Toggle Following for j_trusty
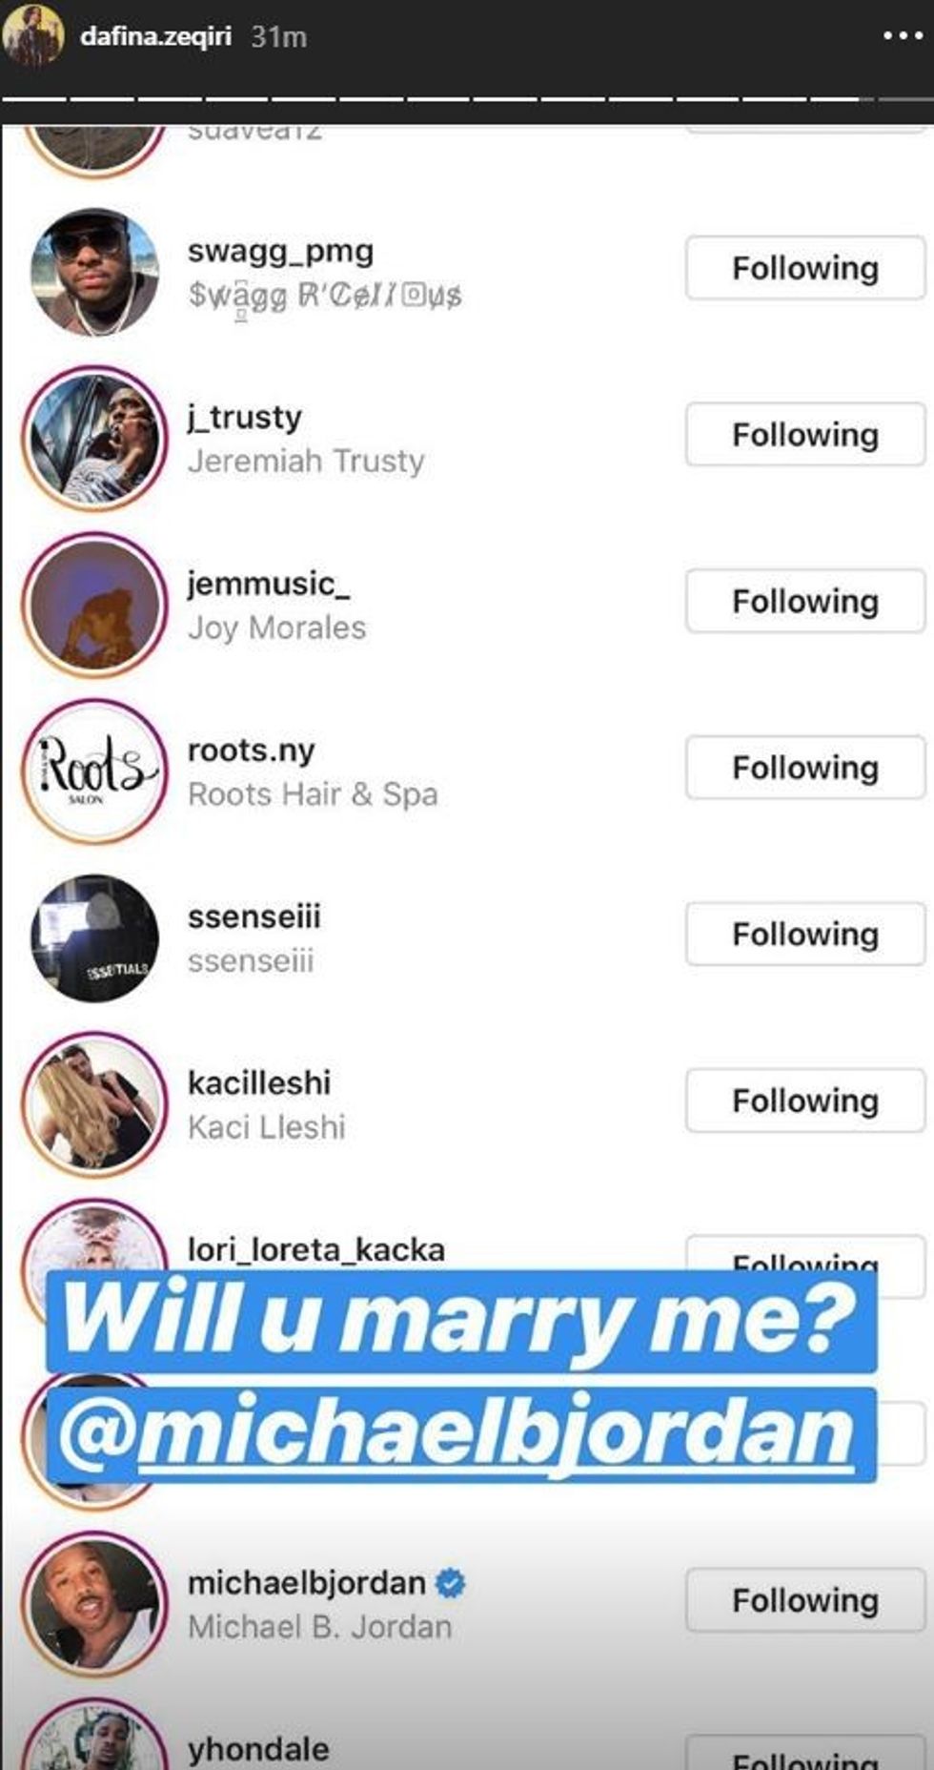This screenshot has height=1770, width=934. 805,435
